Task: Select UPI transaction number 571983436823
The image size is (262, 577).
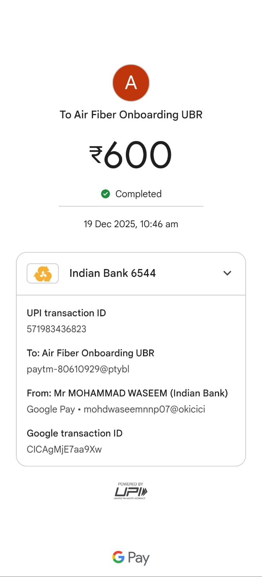Action: (x=57, y=329)
